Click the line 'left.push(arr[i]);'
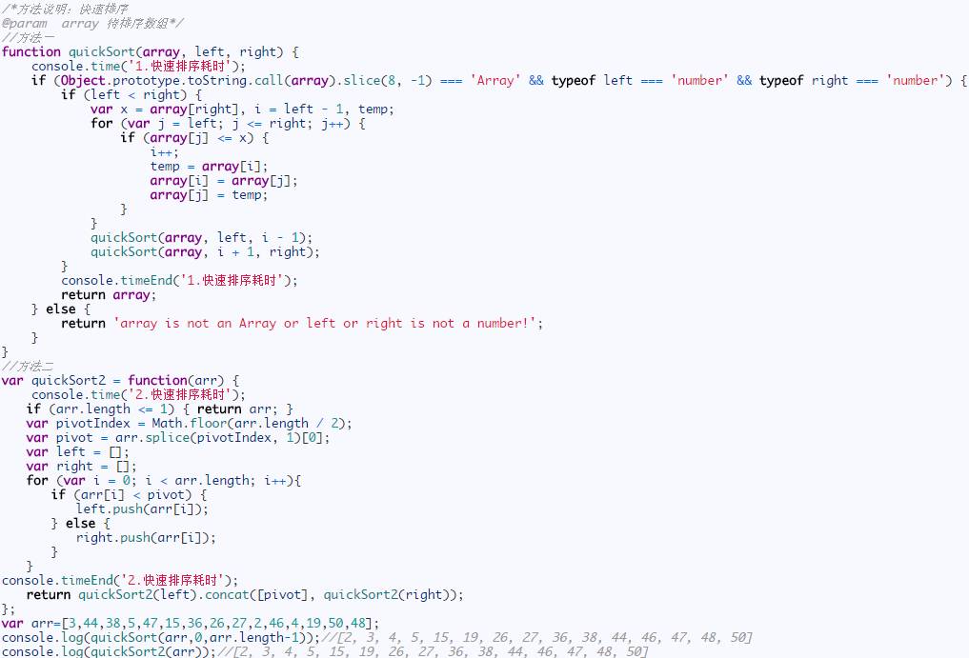This screenshot has height=658, width=969. click(x=142, y=509)
